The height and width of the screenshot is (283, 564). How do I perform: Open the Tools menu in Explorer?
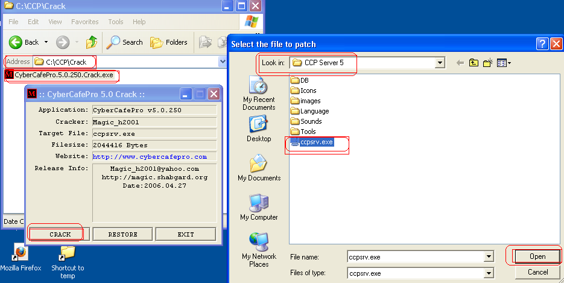(116, 22)
